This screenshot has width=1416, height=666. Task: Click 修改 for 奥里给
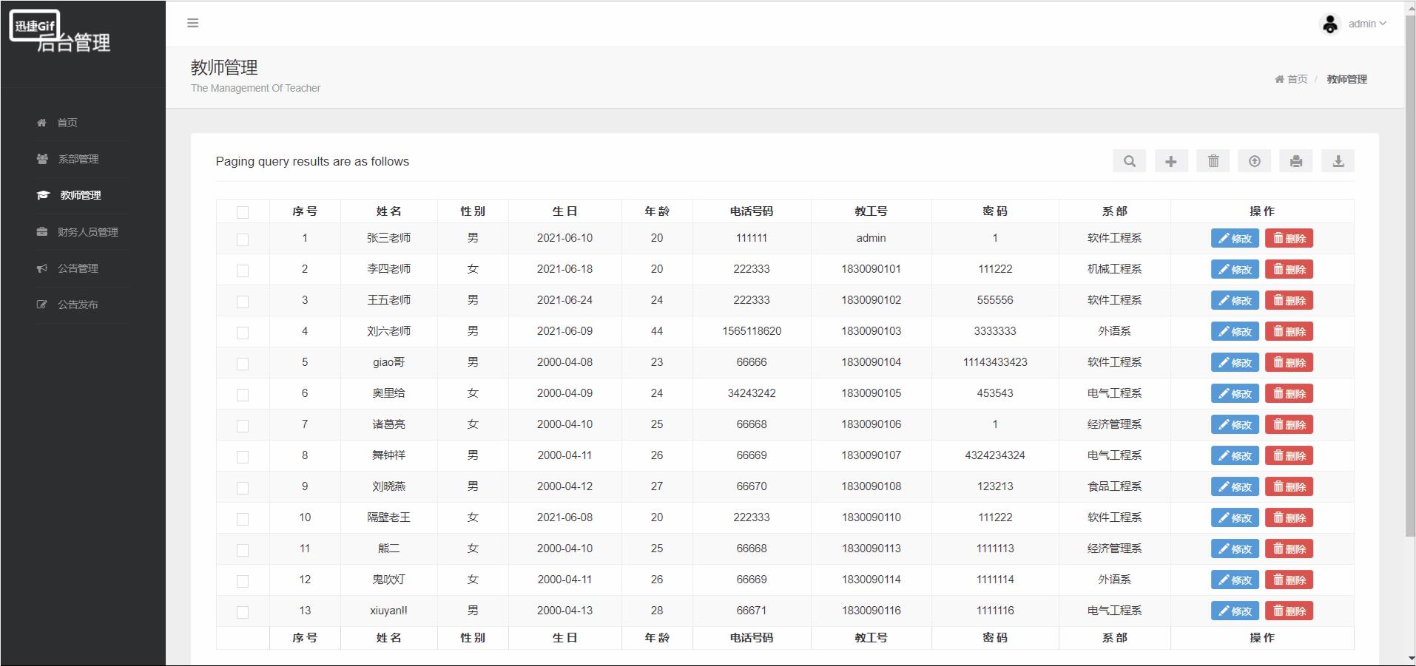pyautogui.click(x=1235, y=394)
